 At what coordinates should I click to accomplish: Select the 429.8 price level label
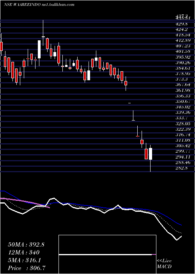(183, 24)
